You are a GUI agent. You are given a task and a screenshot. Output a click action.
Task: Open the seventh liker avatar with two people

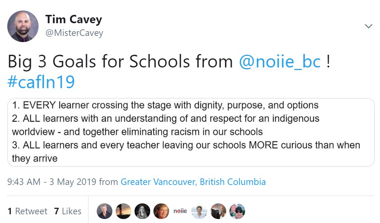(x=218, y=211)
